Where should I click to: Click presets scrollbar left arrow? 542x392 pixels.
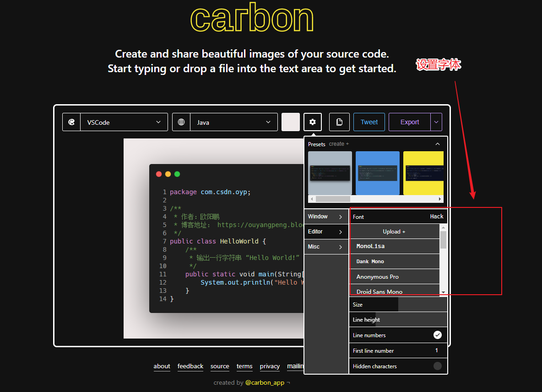312,199
